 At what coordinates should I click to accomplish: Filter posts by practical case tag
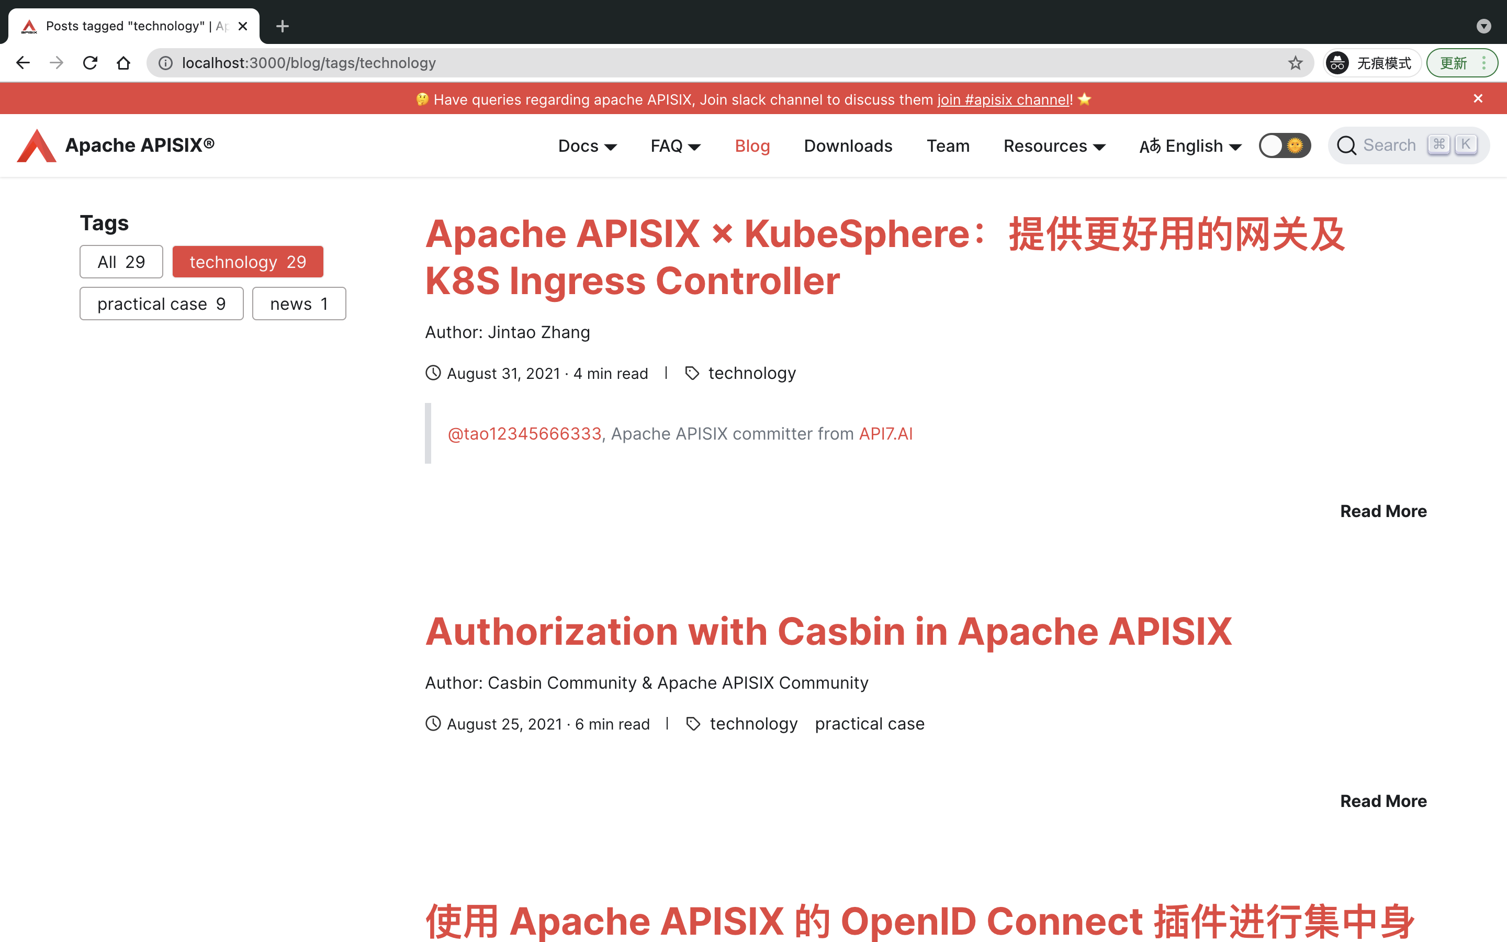pos(161,304)
